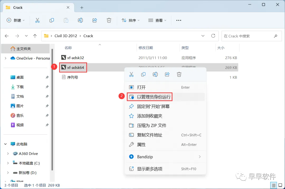
Task: Click the context menu Rename icon
Action: [x=155, y=74]
